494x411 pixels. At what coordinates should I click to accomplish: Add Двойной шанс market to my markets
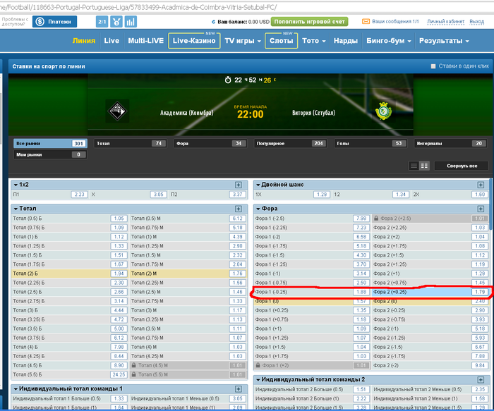481,185
